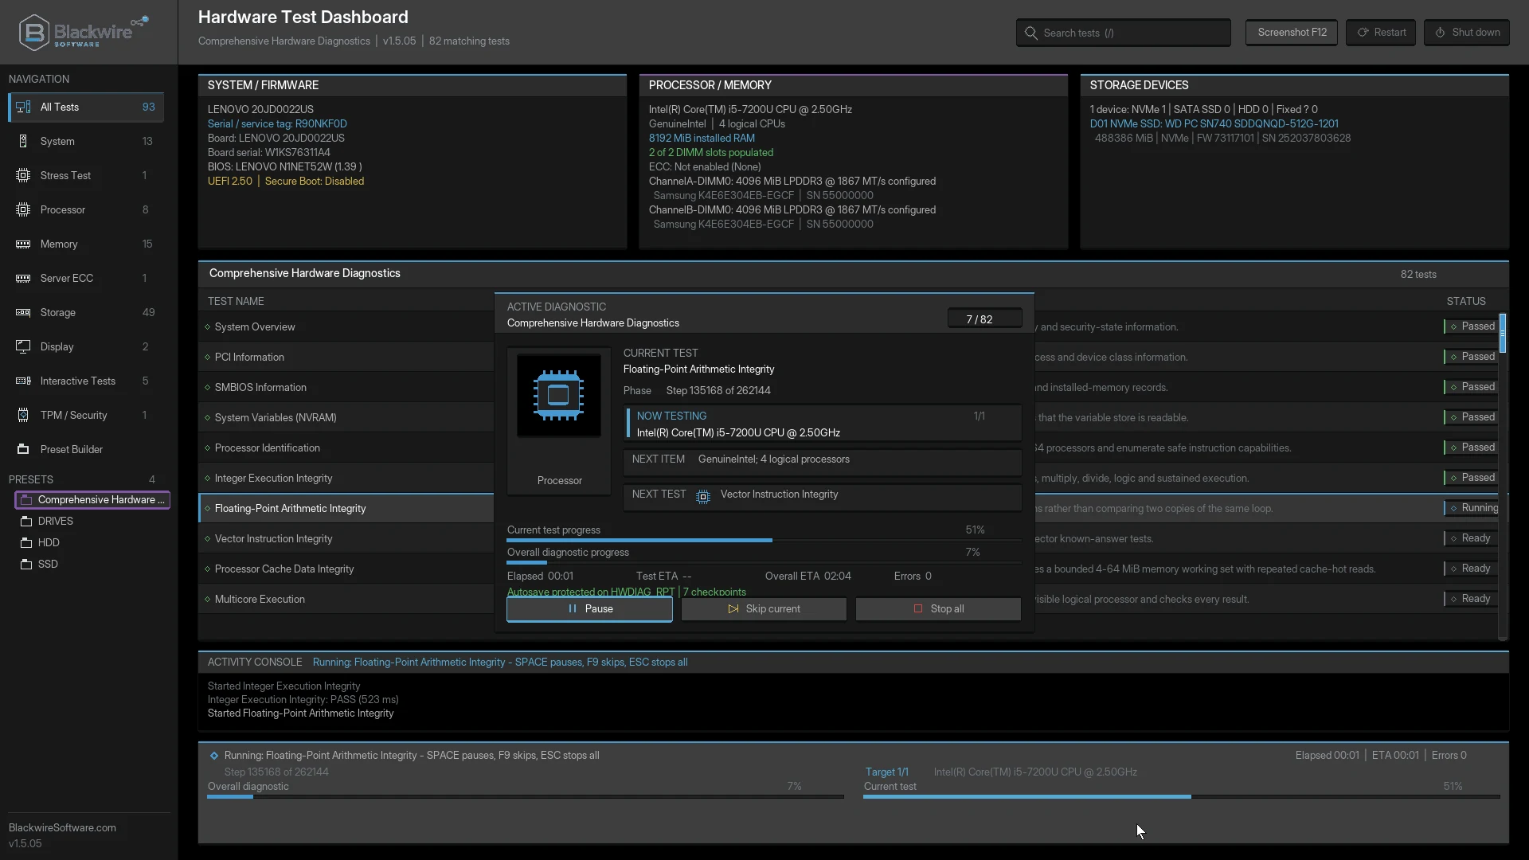1529x860 pixels.
Task: Go to the Stress Test category
Action: (86, 176)
